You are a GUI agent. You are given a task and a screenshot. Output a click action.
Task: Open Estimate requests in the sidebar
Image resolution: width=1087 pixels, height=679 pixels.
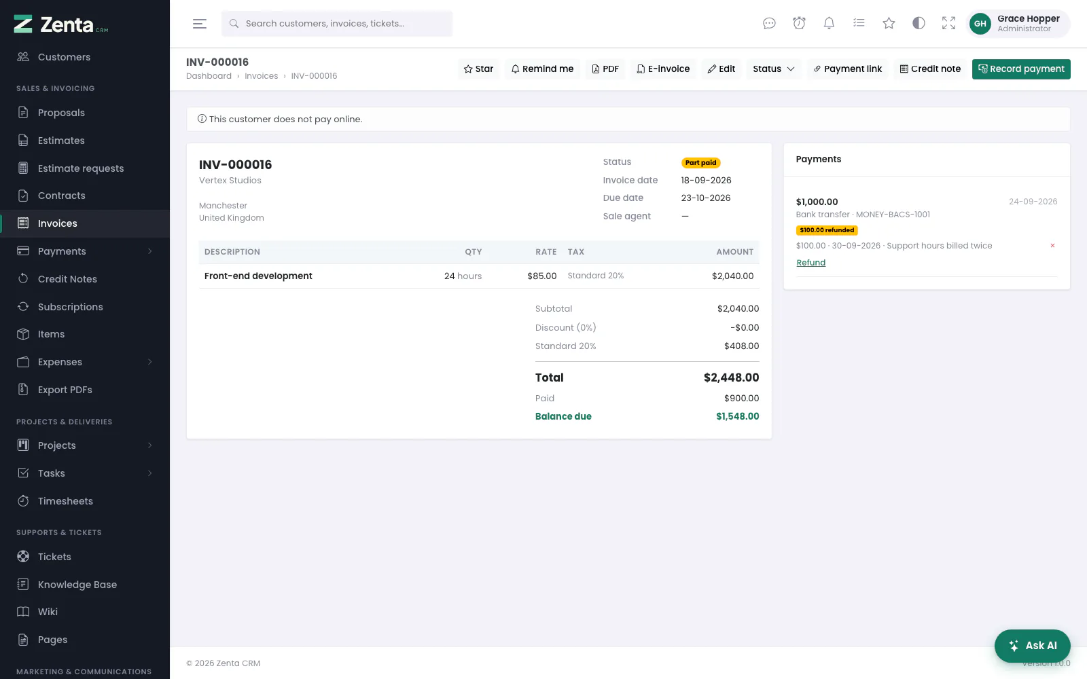[85, 168]
